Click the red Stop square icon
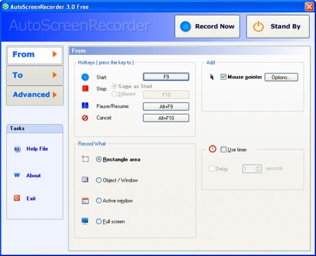The width and height of the screenshot is (316, 256). (x=85, y=88)
